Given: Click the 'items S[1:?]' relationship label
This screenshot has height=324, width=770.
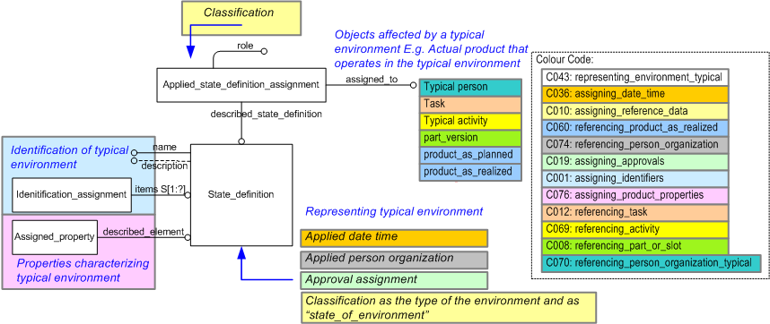Looking at the screenshot, I should pyautogui.click(x=159, y=190).
